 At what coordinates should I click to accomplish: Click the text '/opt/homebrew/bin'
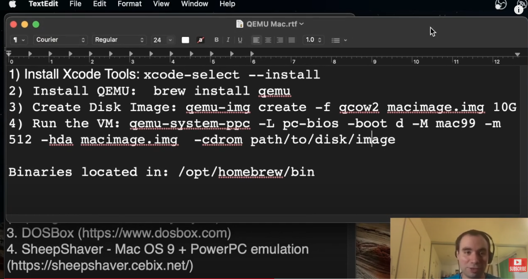pos(246,172)
